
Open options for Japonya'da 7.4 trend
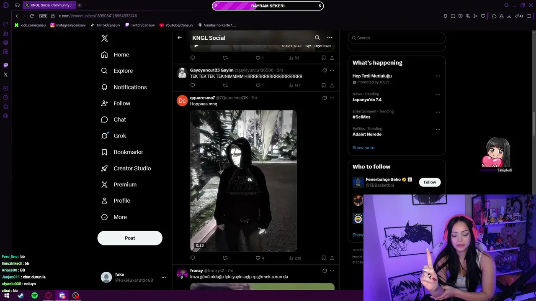pyautogui.click(x=438, y=95)
